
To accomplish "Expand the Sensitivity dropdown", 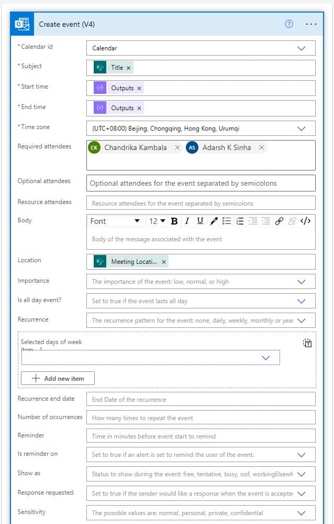I will (x=302, y=513).
